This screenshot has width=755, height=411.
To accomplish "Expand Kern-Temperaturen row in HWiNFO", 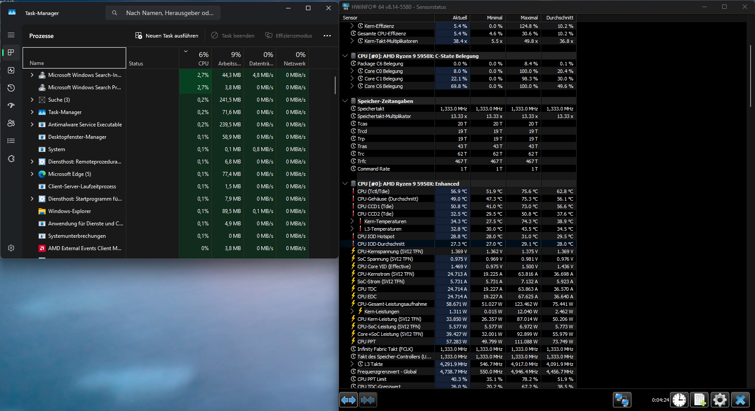I will click(352, 221).
